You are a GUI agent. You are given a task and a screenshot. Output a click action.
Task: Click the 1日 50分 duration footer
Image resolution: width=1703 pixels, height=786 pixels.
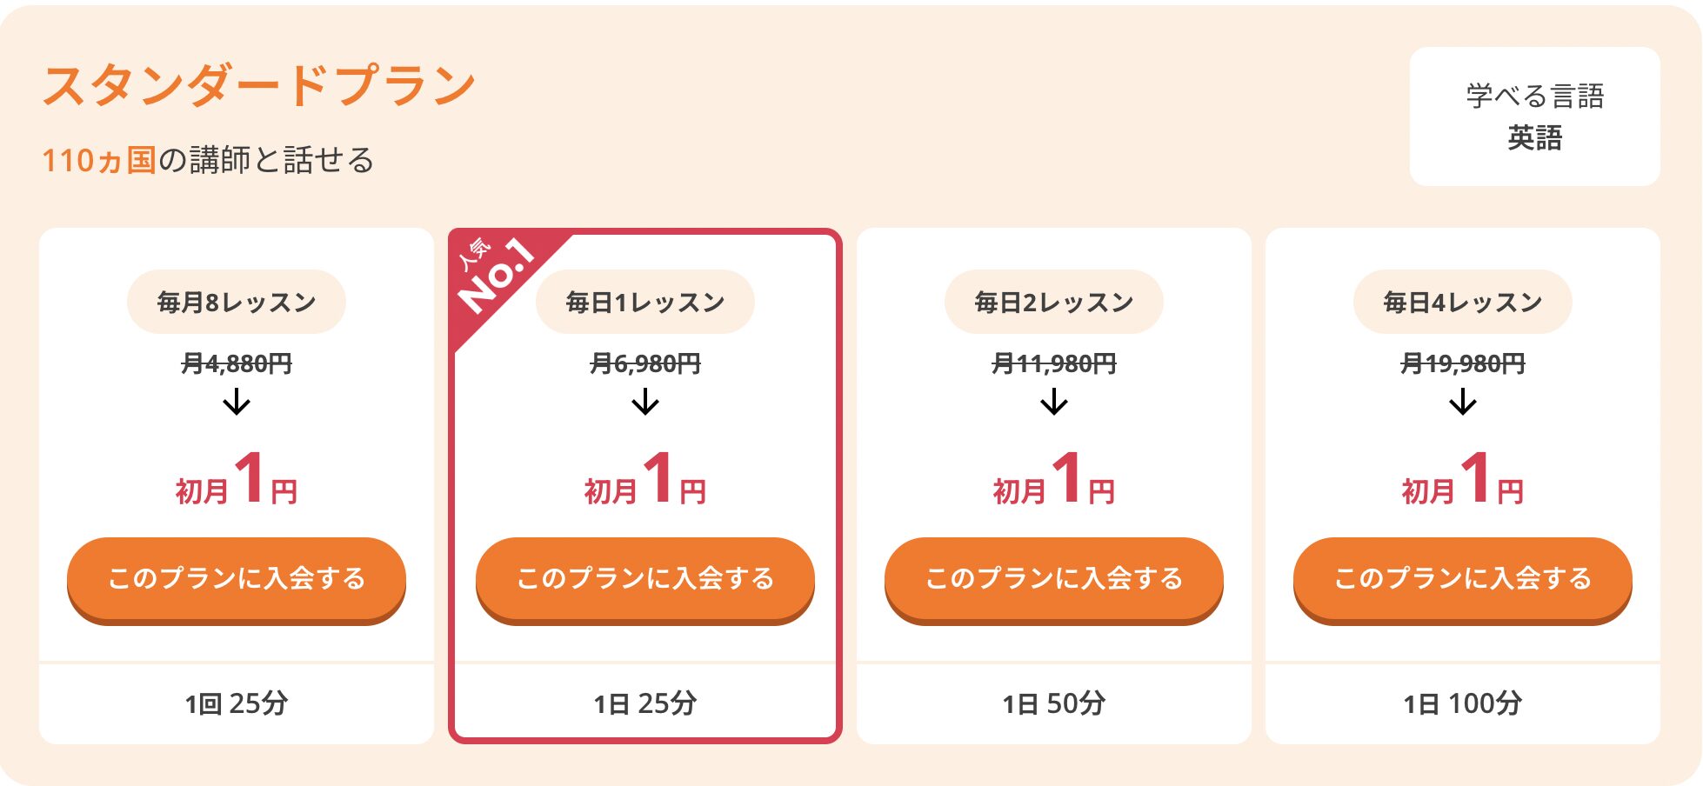[1054, 703]
